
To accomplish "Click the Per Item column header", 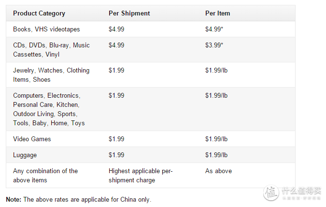I will coord(217,14).
